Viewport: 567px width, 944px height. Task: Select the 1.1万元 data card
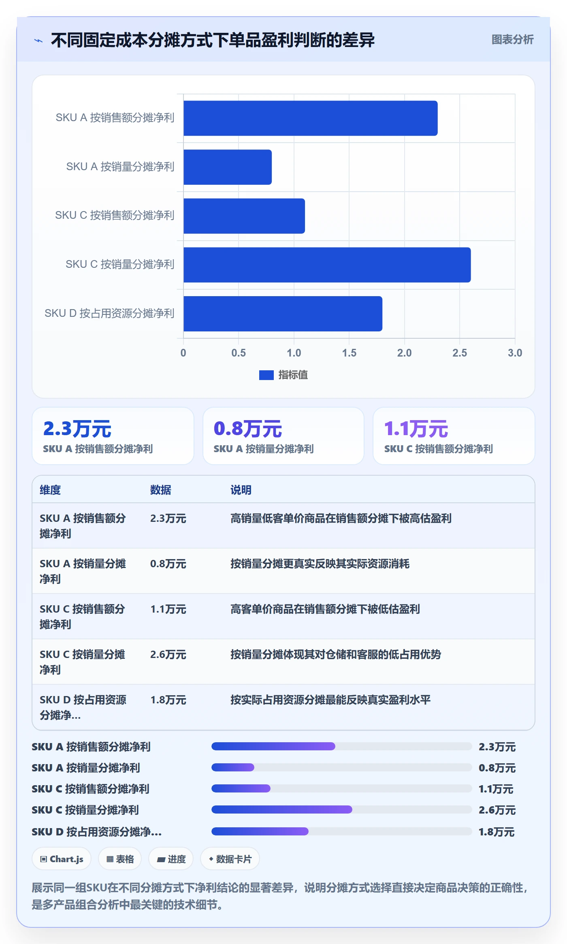point(454,436)
